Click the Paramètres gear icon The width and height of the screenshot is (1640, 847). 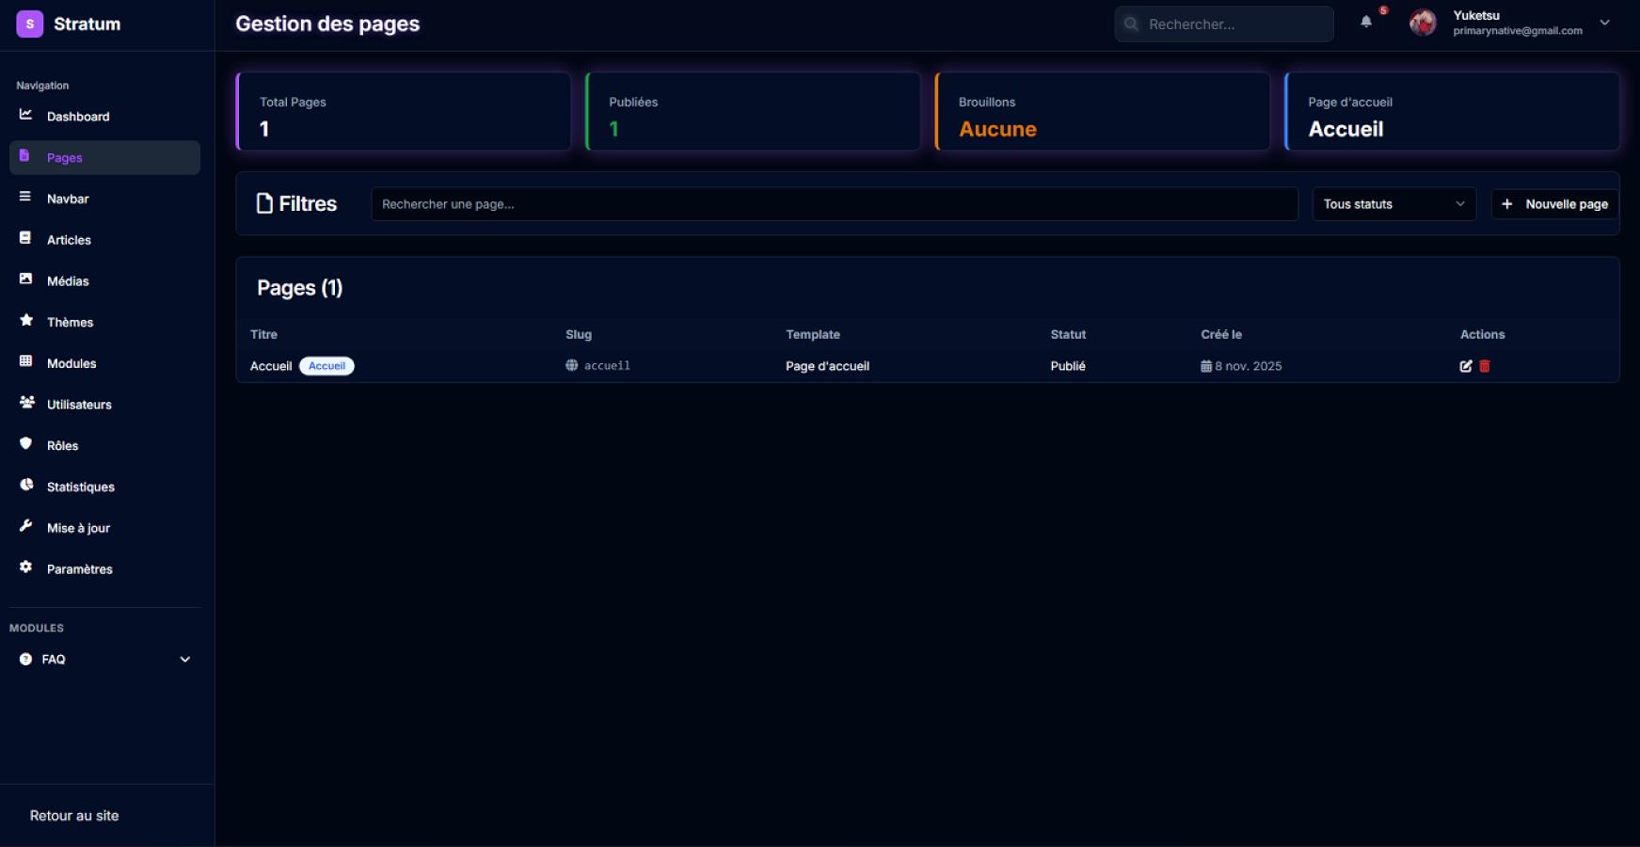pos(25,567)
